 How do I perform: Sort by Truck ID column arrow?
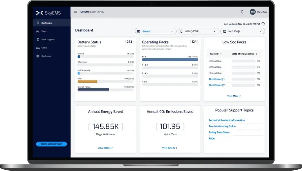pyautogui.click(x=221, y=54)
